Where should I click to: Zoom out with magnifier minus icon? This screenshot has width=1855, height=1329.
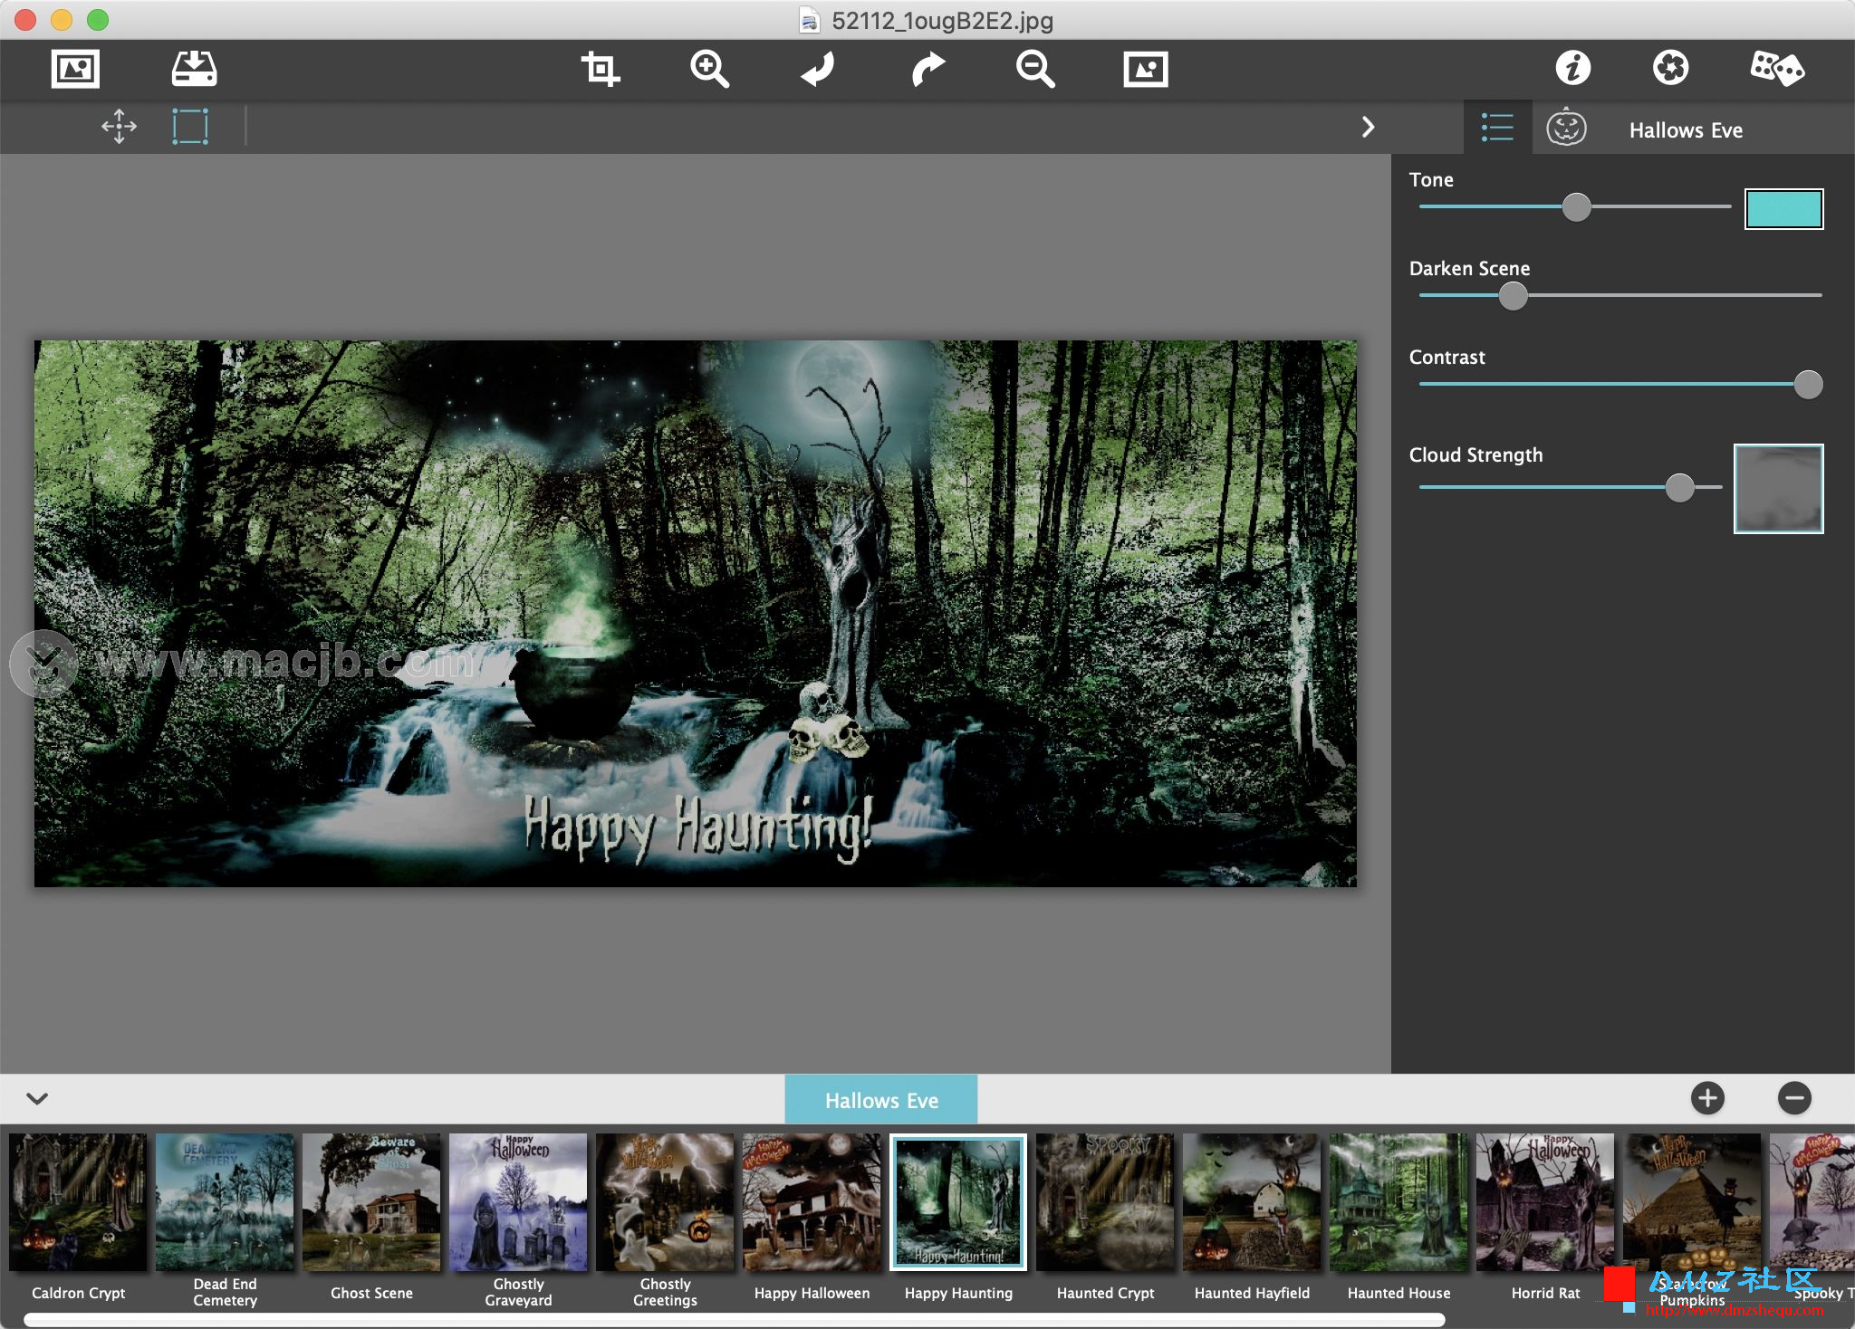[1035, 69]
